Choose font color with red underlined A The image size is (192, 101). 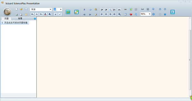click(x=45, y=14)
